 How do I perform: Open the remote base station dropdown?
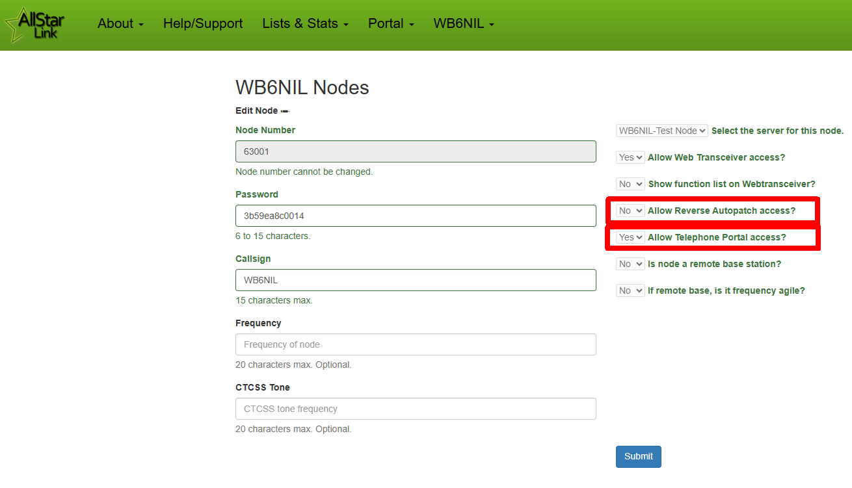point(630,264)
